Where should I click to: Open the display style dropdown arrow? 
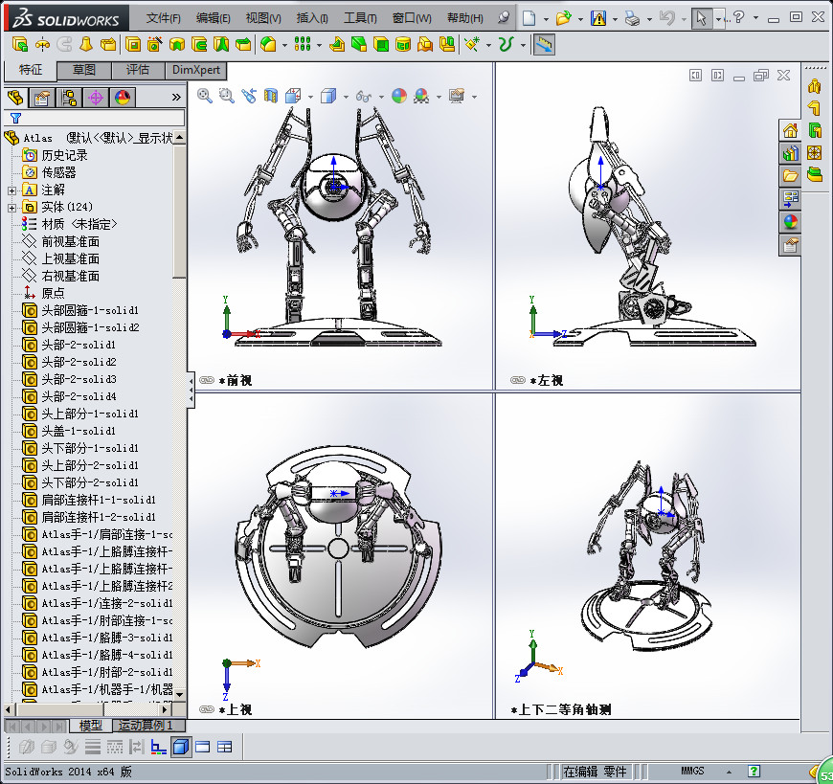coord(345,96)
